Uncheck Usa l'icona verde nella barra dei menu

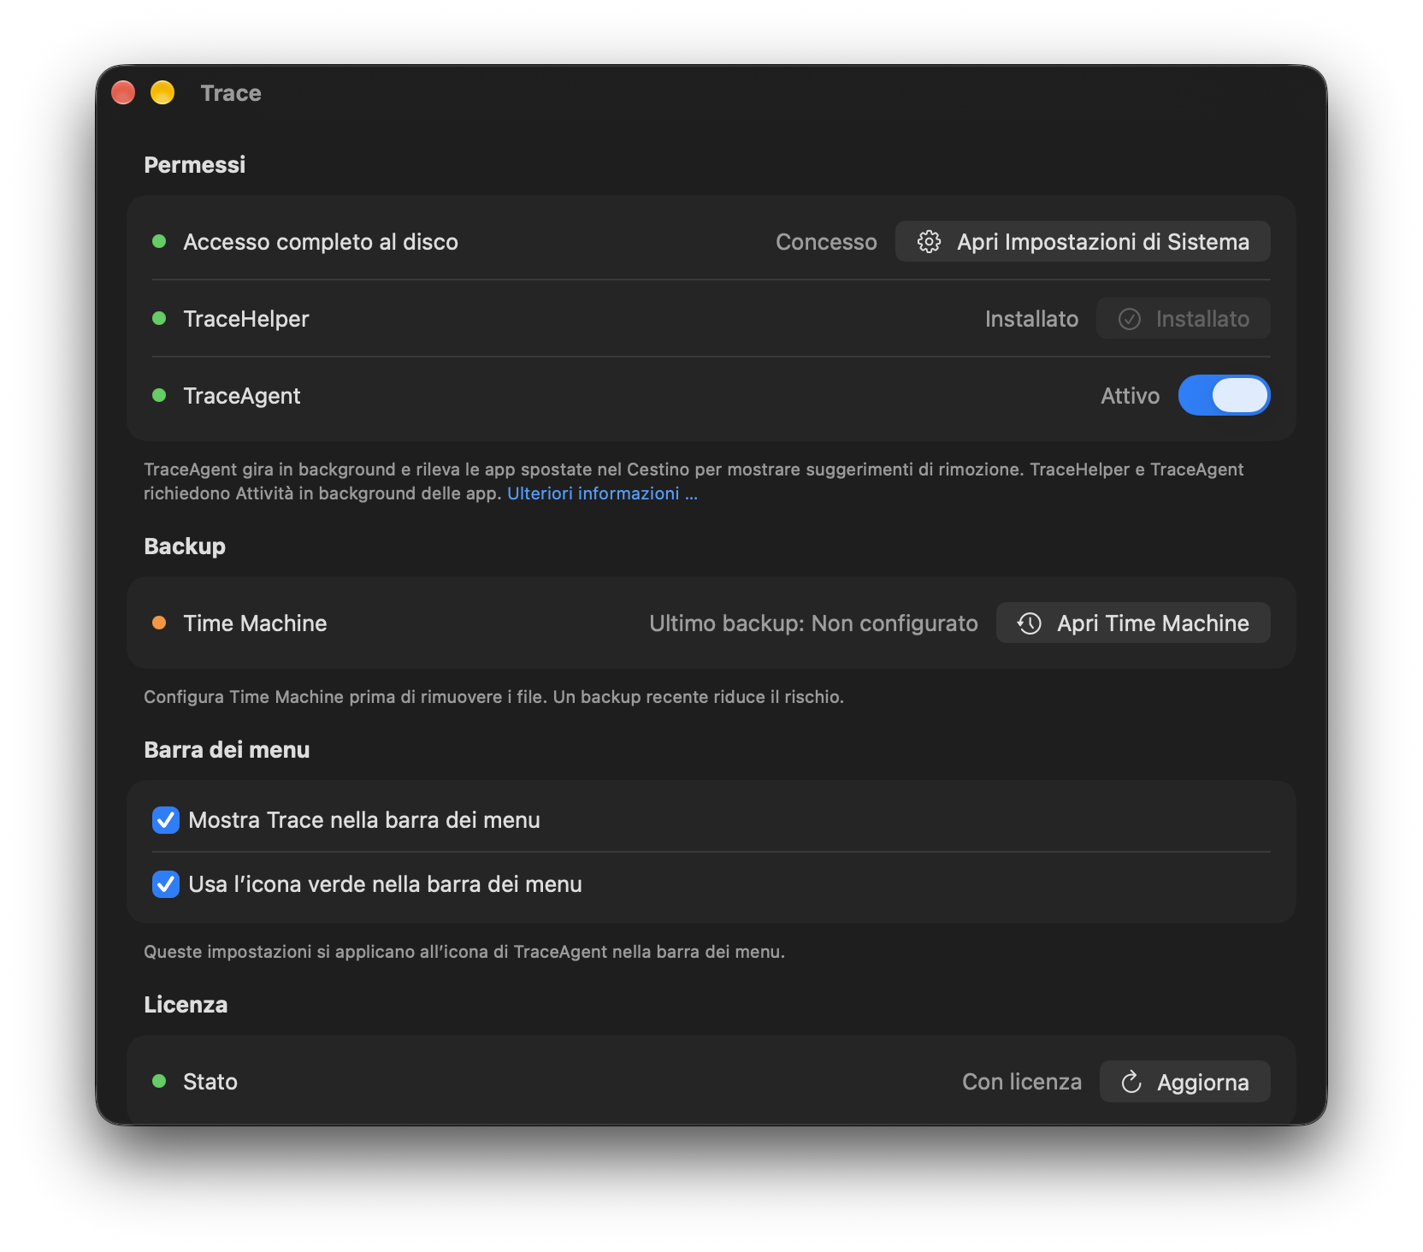coord(166,884)
